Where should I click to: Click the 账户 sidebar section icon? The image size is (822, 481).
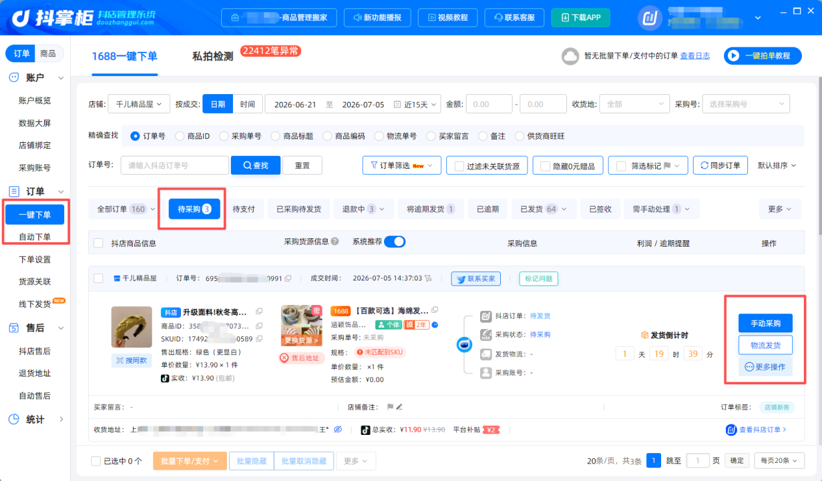tap(14, 78)
